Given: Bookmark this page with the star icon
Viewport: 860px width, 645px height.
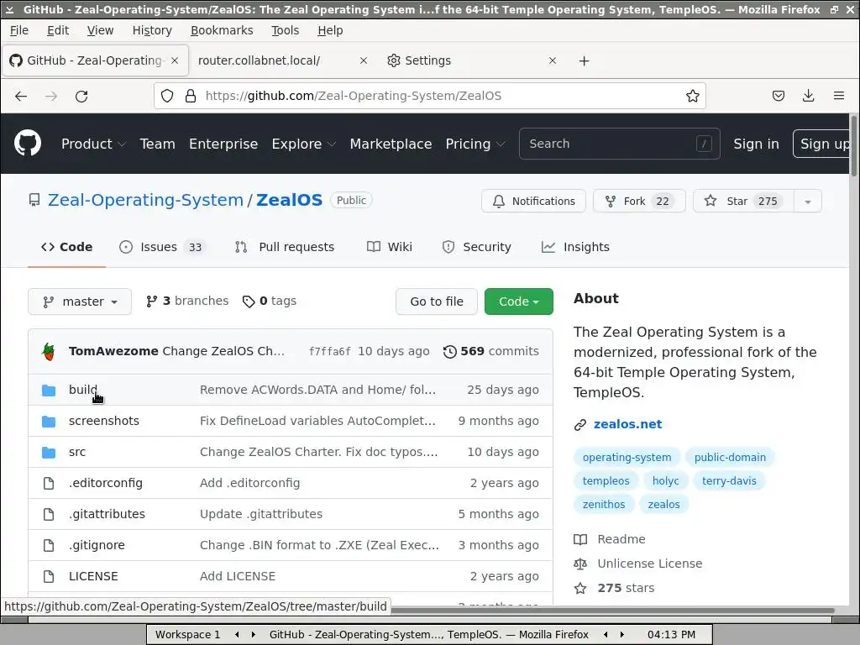Looking at the screenshot, I should point(692,96).
